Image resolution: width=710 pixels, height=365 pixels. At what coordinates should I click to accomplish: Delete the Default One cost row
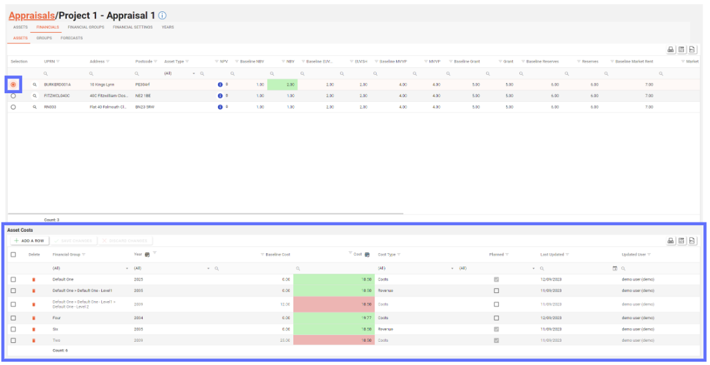click(33, 280)
